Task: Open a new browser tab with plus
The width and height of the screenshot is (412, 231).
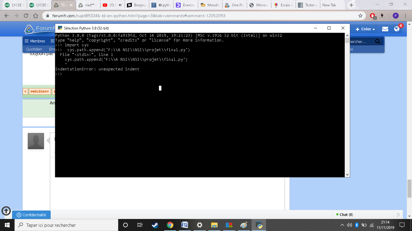Action: (x=351, y=5)
